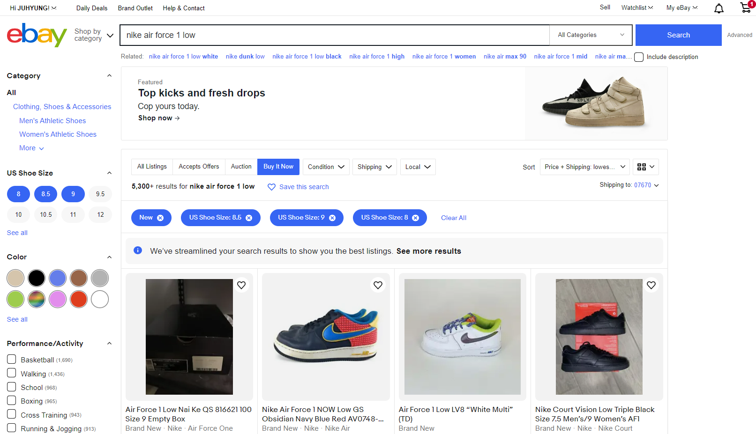This screenshot has width=756, height=434.
Task: Open the Air Force 1 LV8 White Multi thumbnail
Action: click(x=462, y=337)
